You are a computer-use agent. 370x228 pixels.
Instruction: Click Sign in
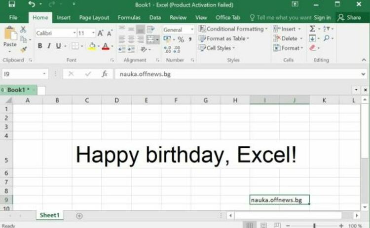point(322,17)
